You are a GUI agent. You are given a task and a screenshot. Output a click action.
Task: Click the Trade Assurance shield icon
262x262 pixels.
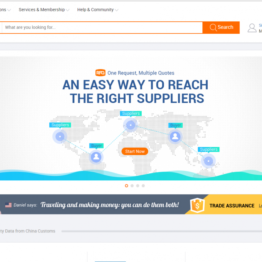point(197,205)
